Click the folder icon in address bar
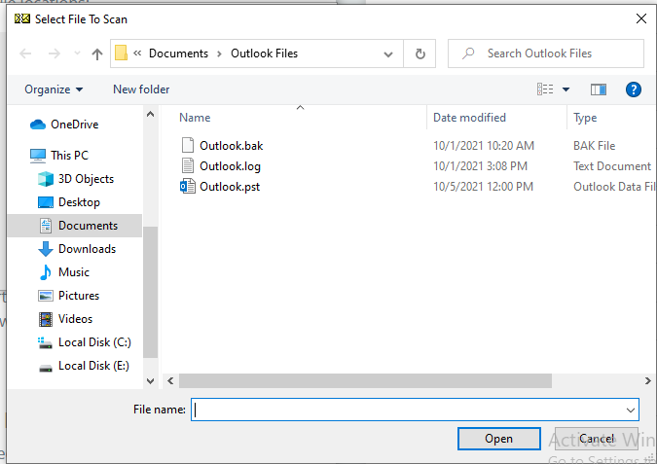This screenshot has height=464, width=657. 121,54
